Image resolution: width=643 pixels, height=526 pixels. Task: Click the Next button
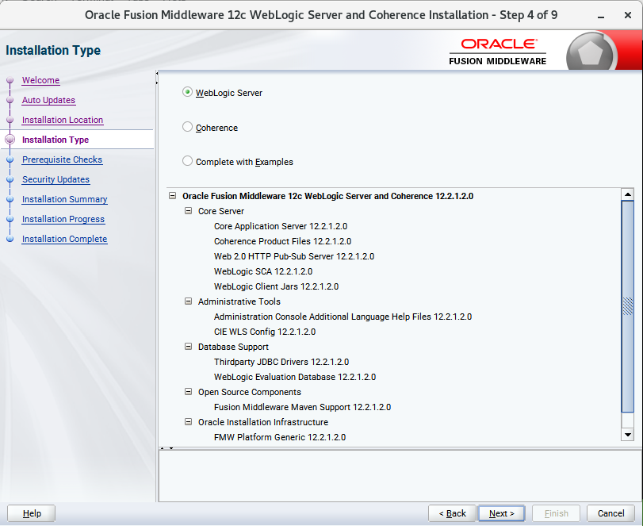pyautogui.click(x=501, y=513)
